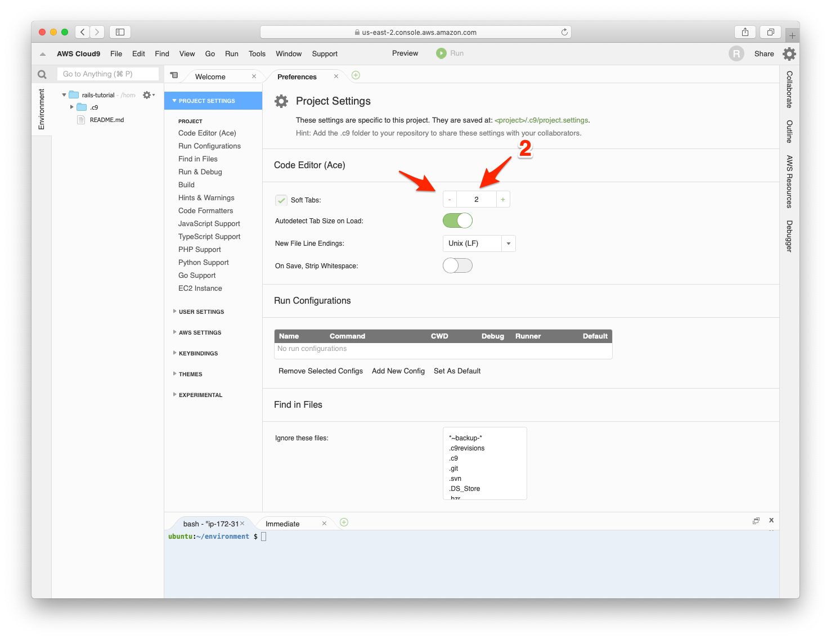Click the Ignore these files text area
The width and height of the screenshot is (831, 640).
click(x=484, y=463)
